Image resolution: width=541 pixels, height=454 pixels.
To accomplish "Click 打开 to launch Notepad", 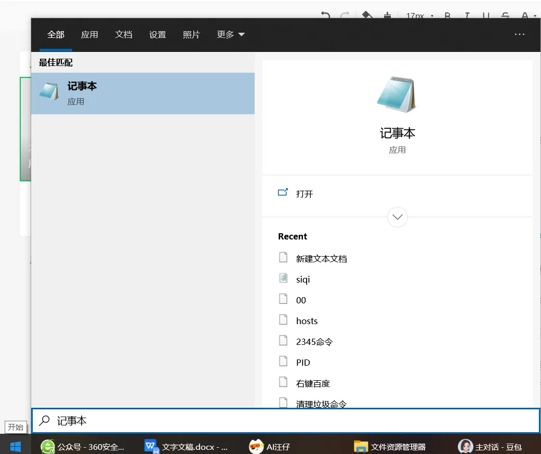I will 305,194.
